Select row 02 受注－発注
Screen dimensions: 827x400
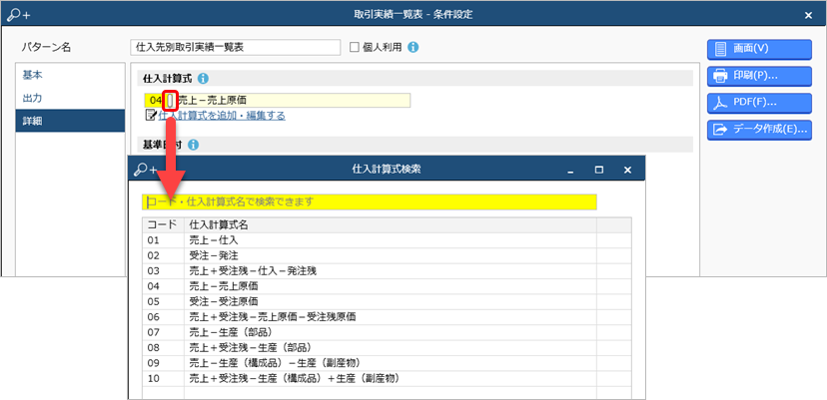coord(387,255)
